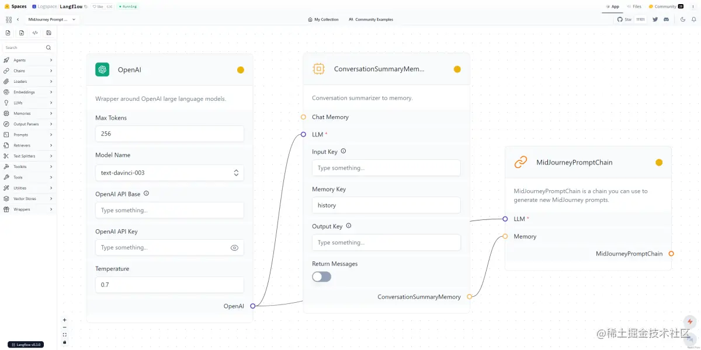Expand the Text Splitters category
Viewport: 701px width, 350px height.
click(x=28, y=156)
